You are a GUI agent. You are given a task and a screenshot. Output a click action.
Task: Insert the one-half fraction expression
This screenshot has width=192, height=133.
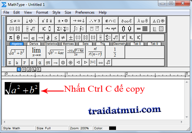click(x=115, y=52)
